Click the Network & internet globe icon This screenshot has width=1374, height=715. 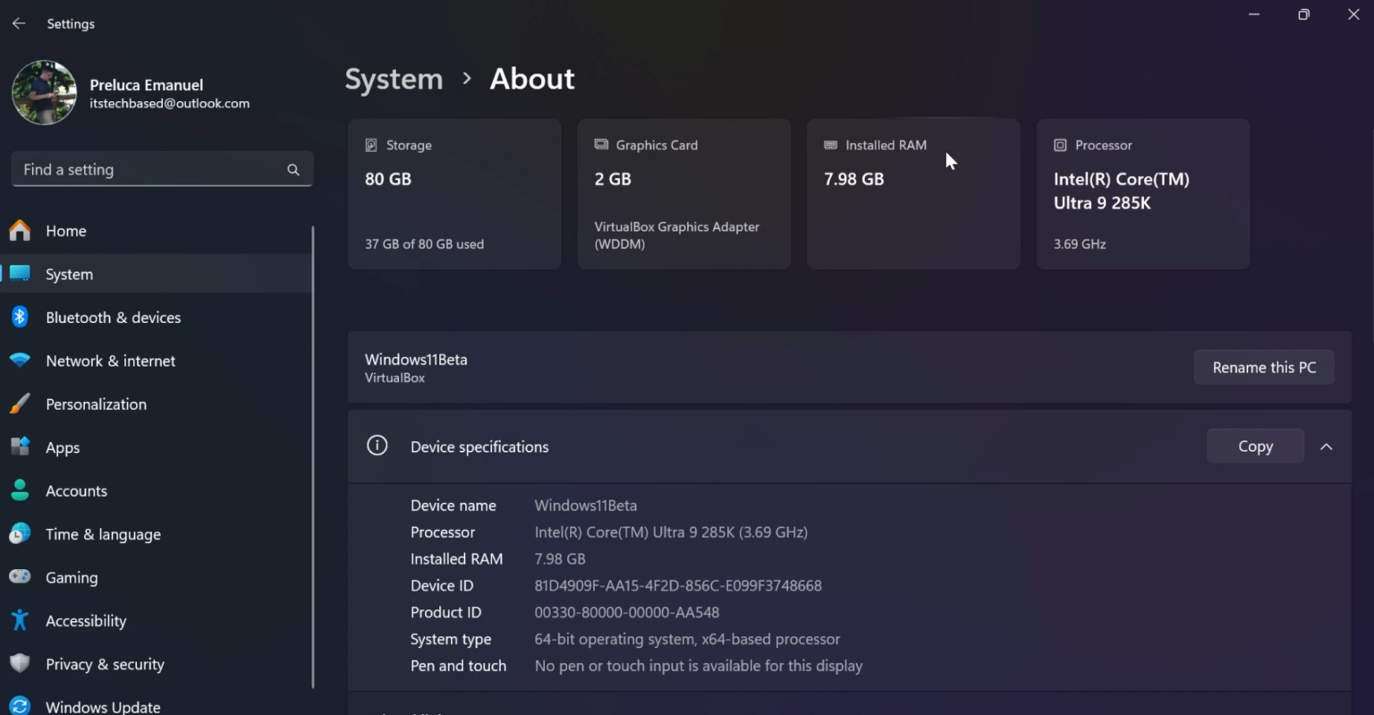(20, 361)
